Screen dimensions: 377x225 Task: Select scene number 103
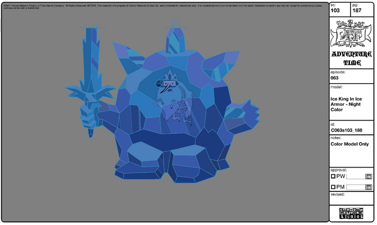point(335,11)
